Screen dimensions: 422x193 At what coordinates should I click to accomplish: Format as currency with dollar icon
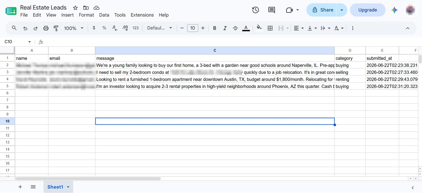(94, 28)
